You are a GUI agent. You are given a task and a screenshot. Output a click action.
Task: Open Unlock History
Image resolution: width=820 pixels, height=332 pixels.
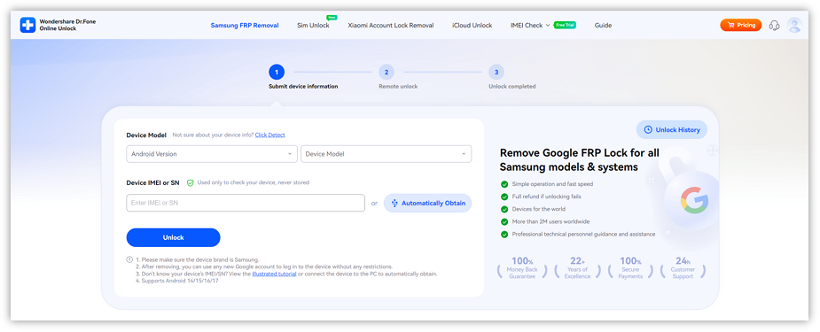(671, 129)
